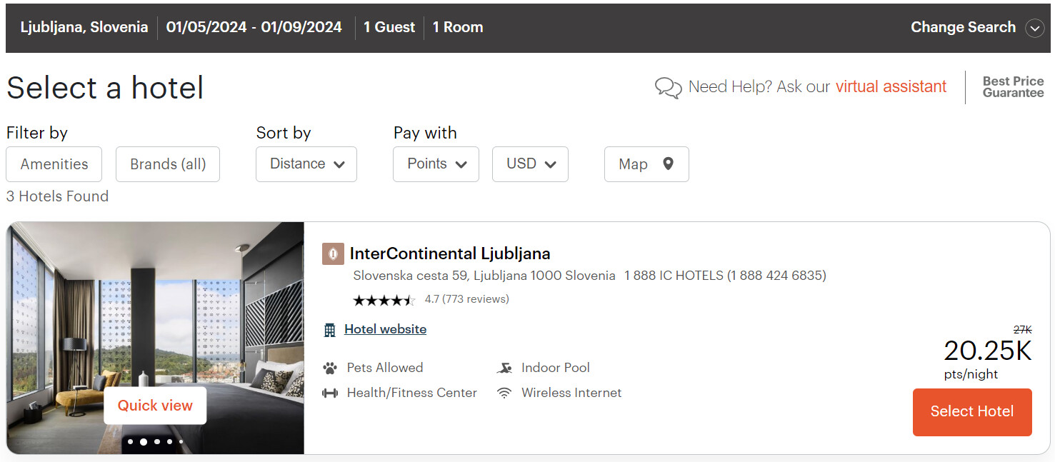
Task: Click the map pin icon on Map button
Action: 668,164
